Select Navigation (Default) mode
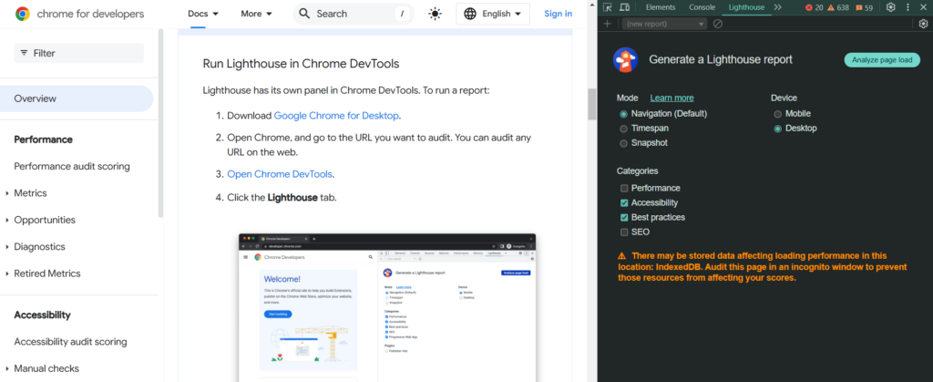Image resolution: width=933 pixels, height=382 pixels. pos(623,114)
